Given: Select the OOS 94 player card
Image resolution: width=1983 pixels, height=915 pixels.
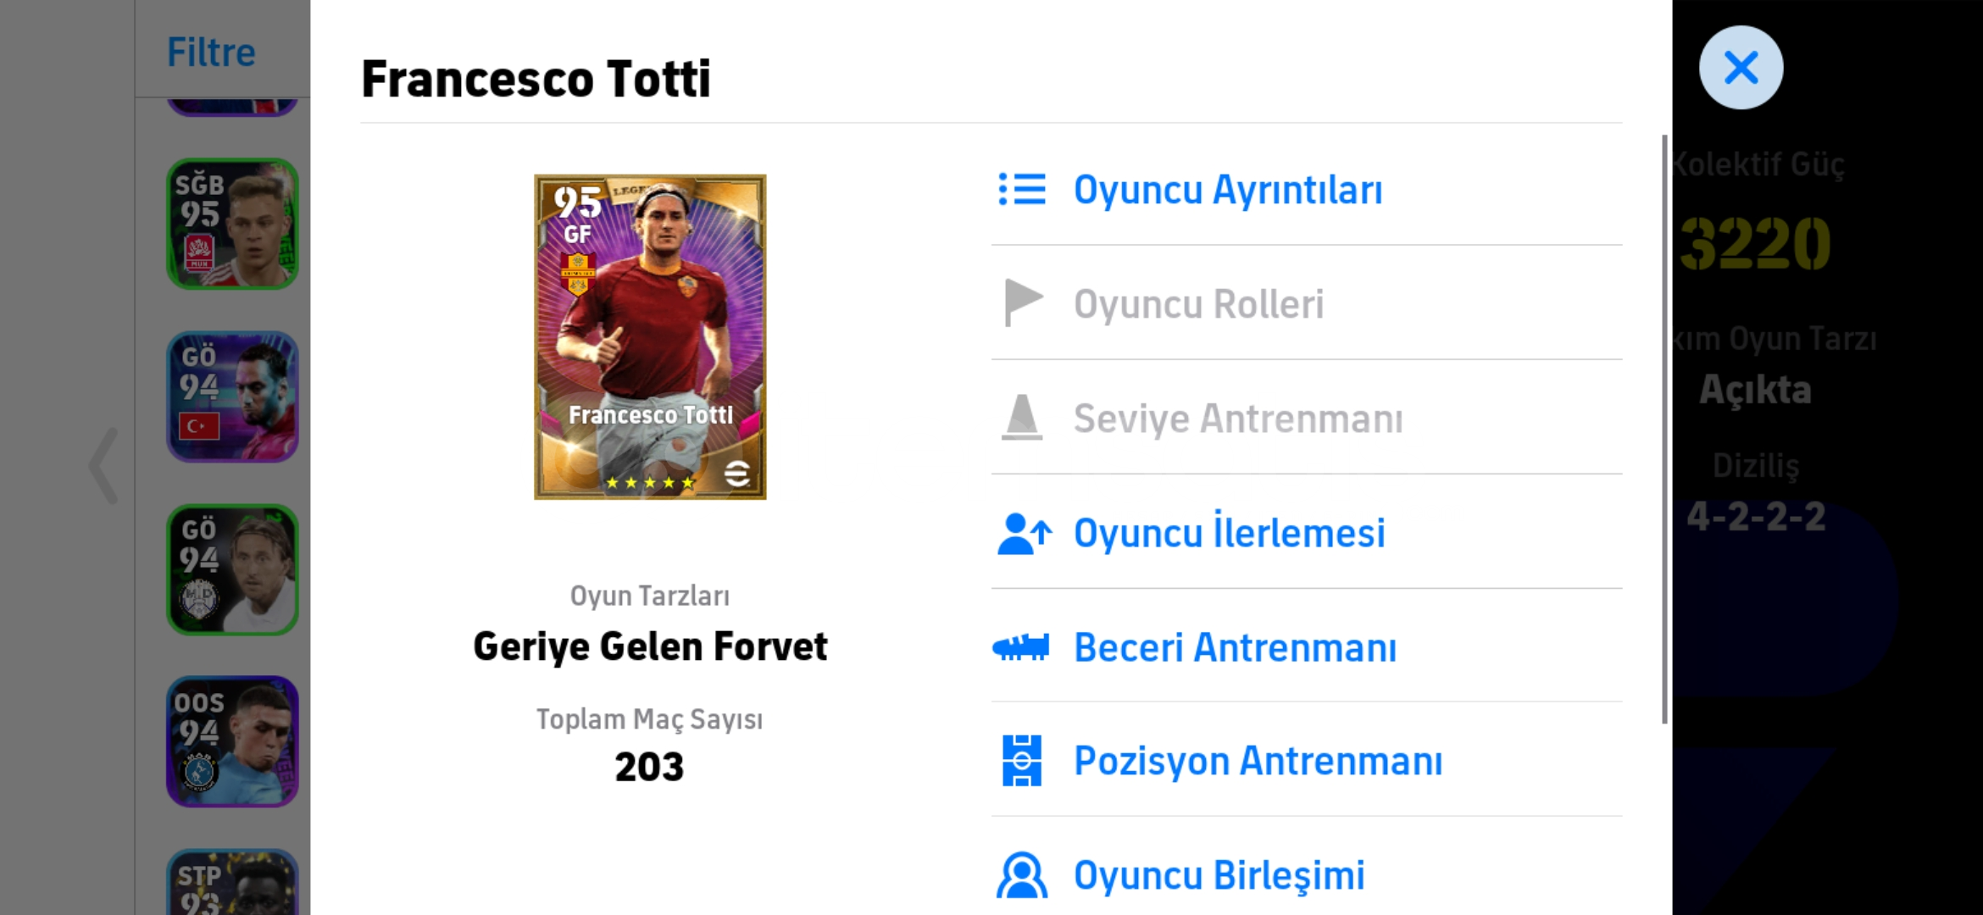Looking at the screenshot, I should tap(232, 741).
